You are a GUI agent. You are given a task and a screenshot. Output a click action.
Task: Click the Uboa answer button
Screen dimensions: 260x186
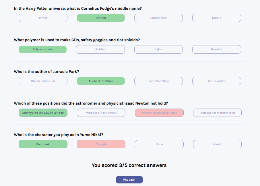click(x=159, y=144)
